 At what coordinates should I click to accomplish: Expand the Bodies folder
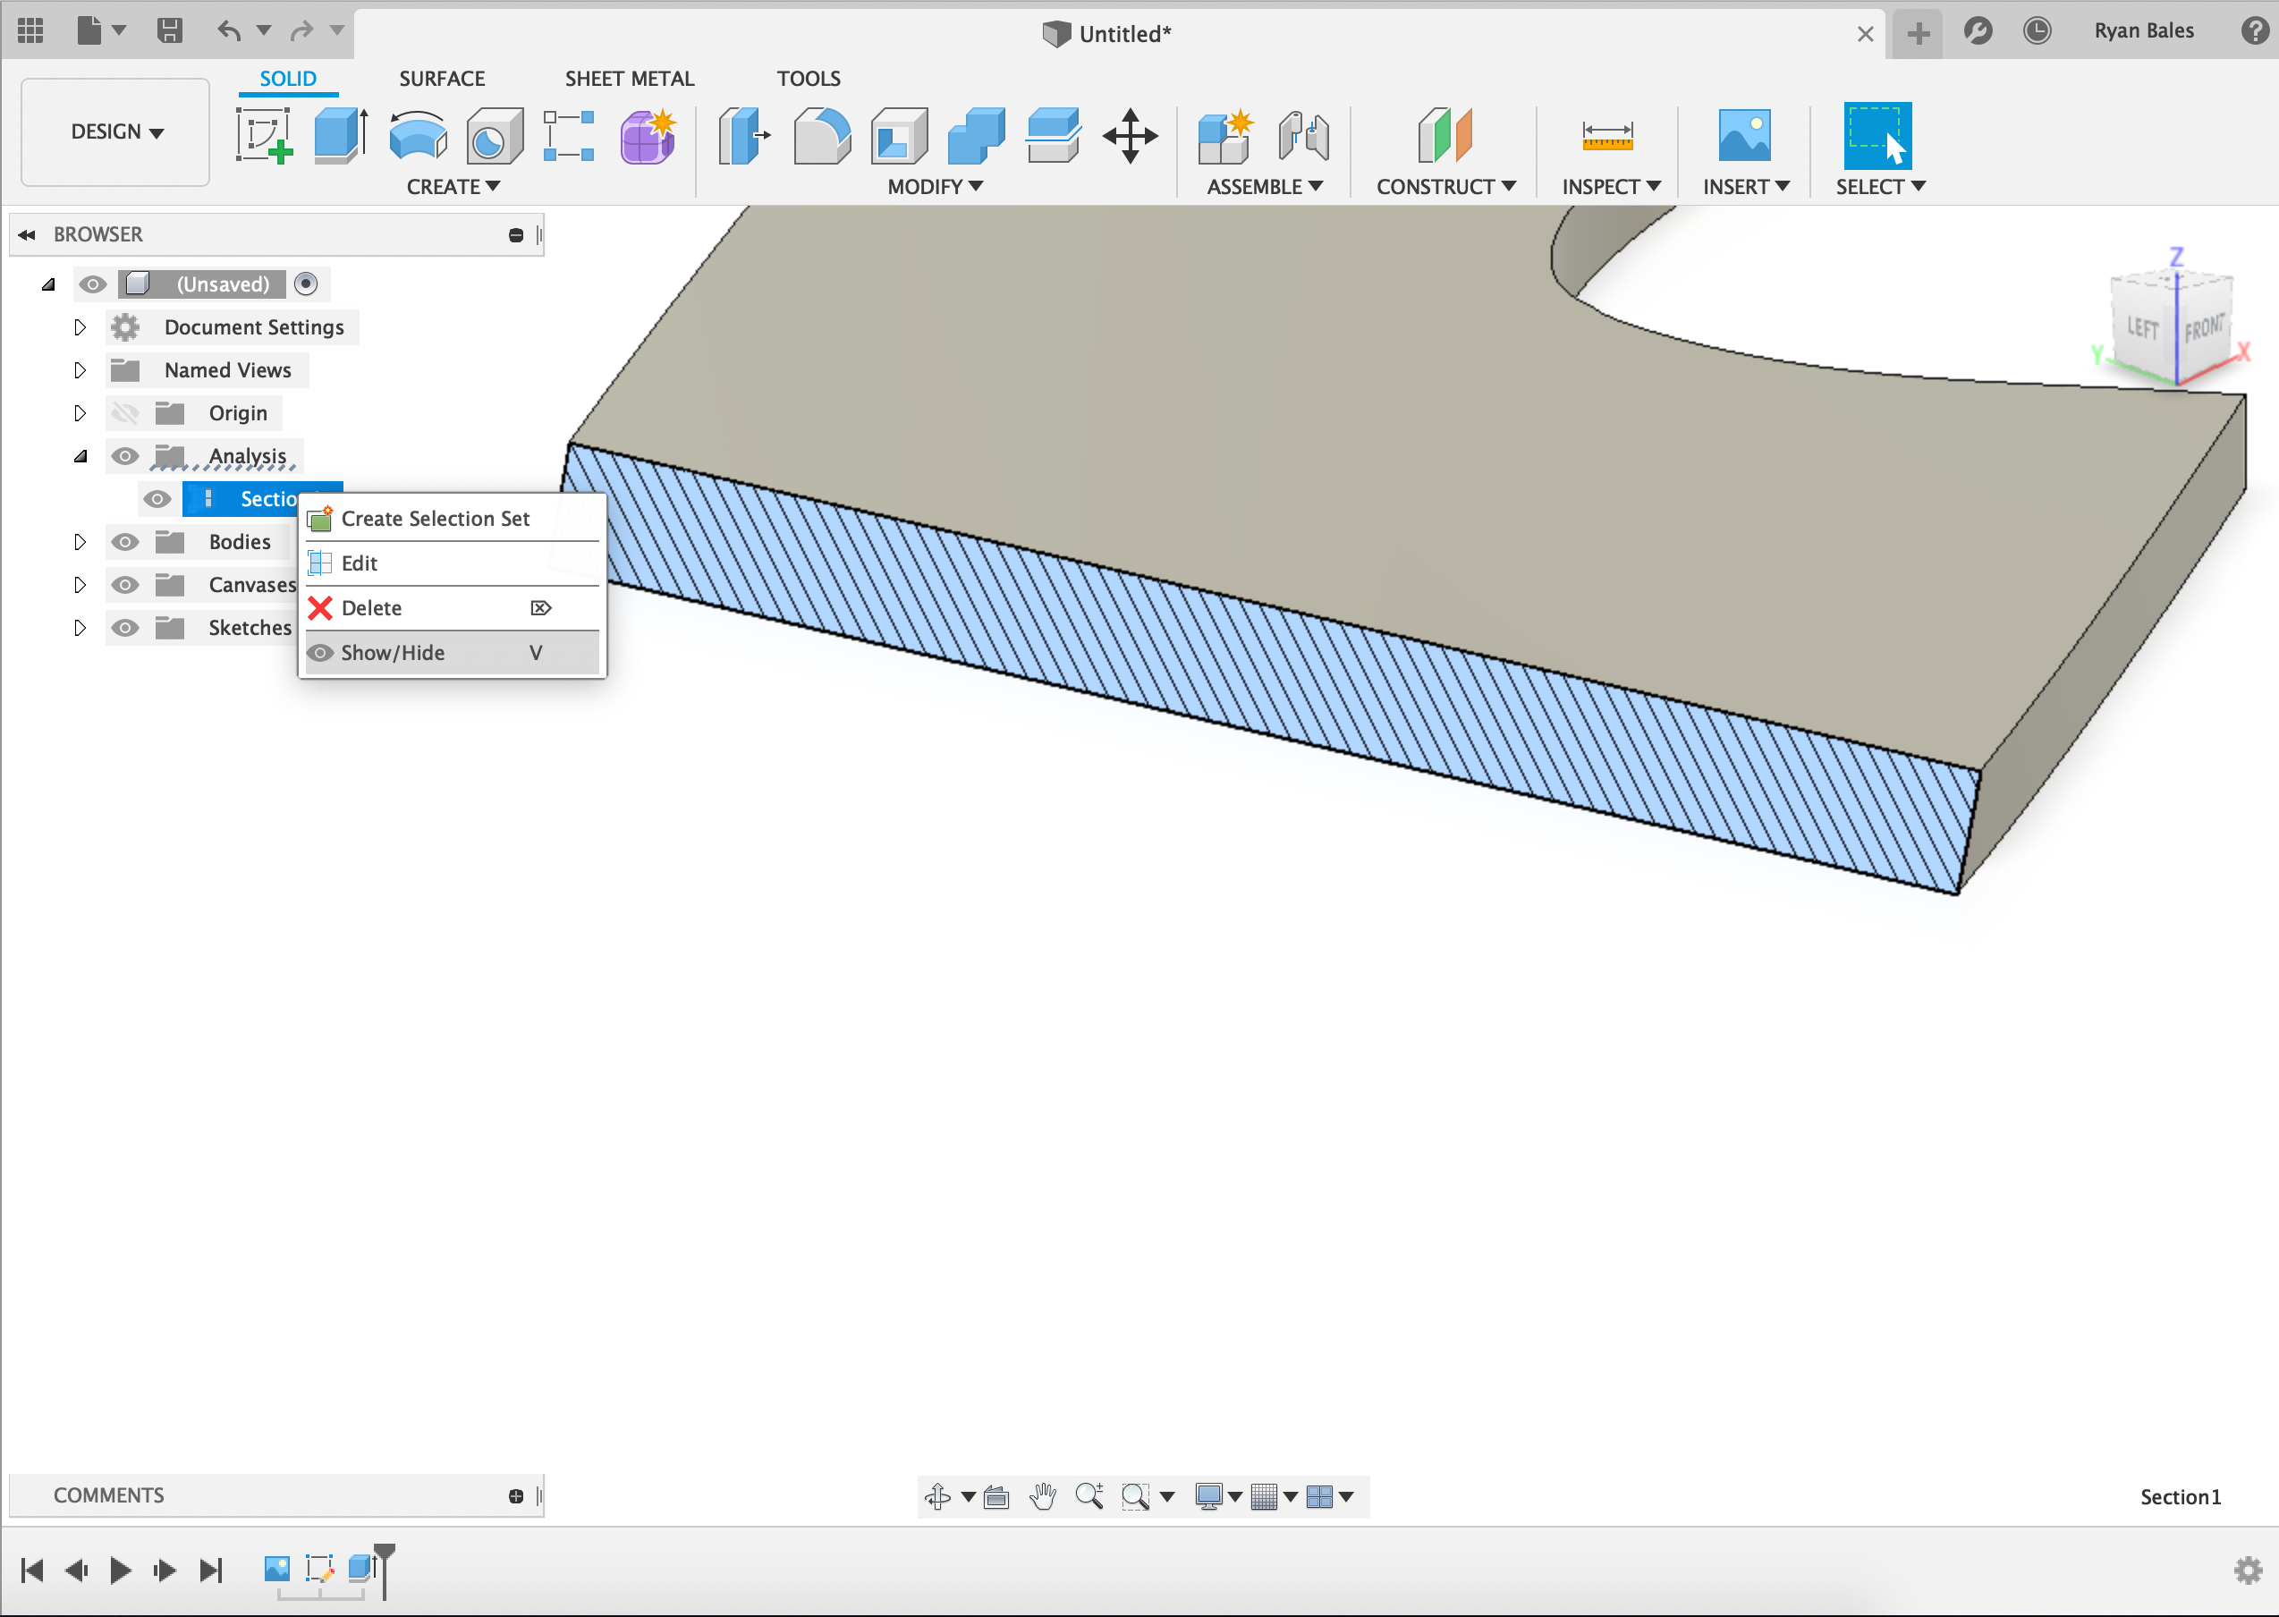click(80, 542)
